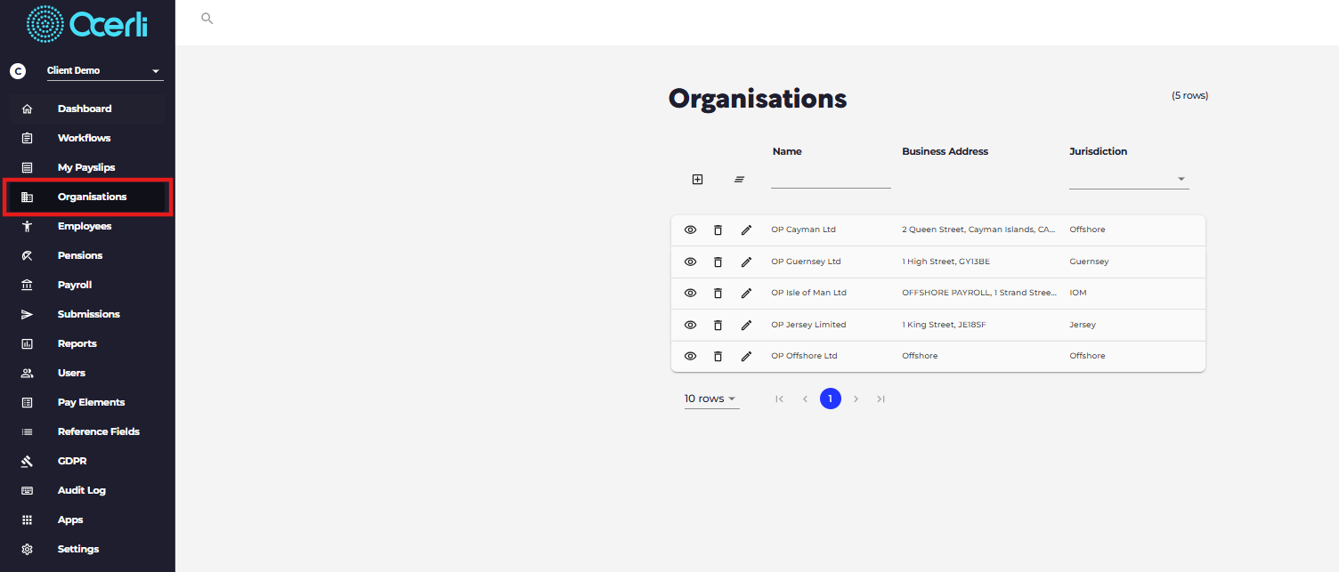This screenshot has height=572, width=1339.
Task: Sort by the Name column header
Action: [787, 151]
